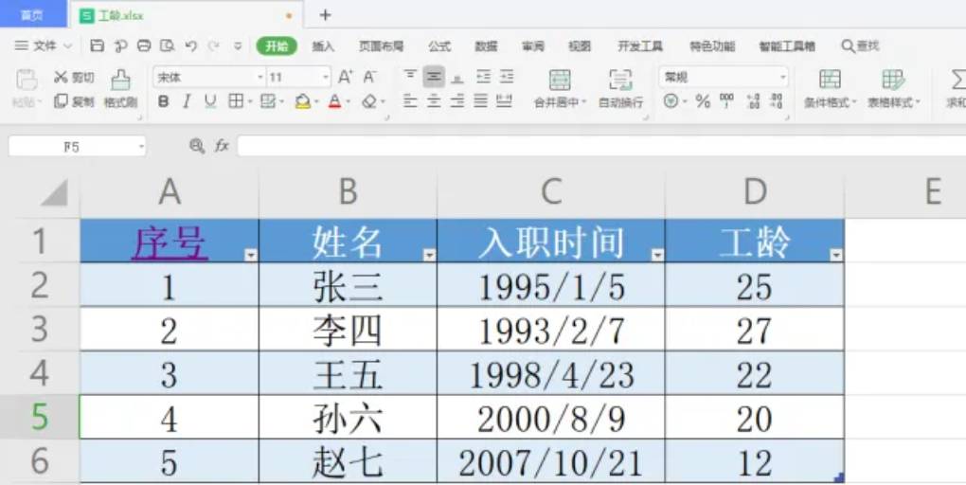Click the formula bar input field
966x485 pixels.
click(601, 147)
